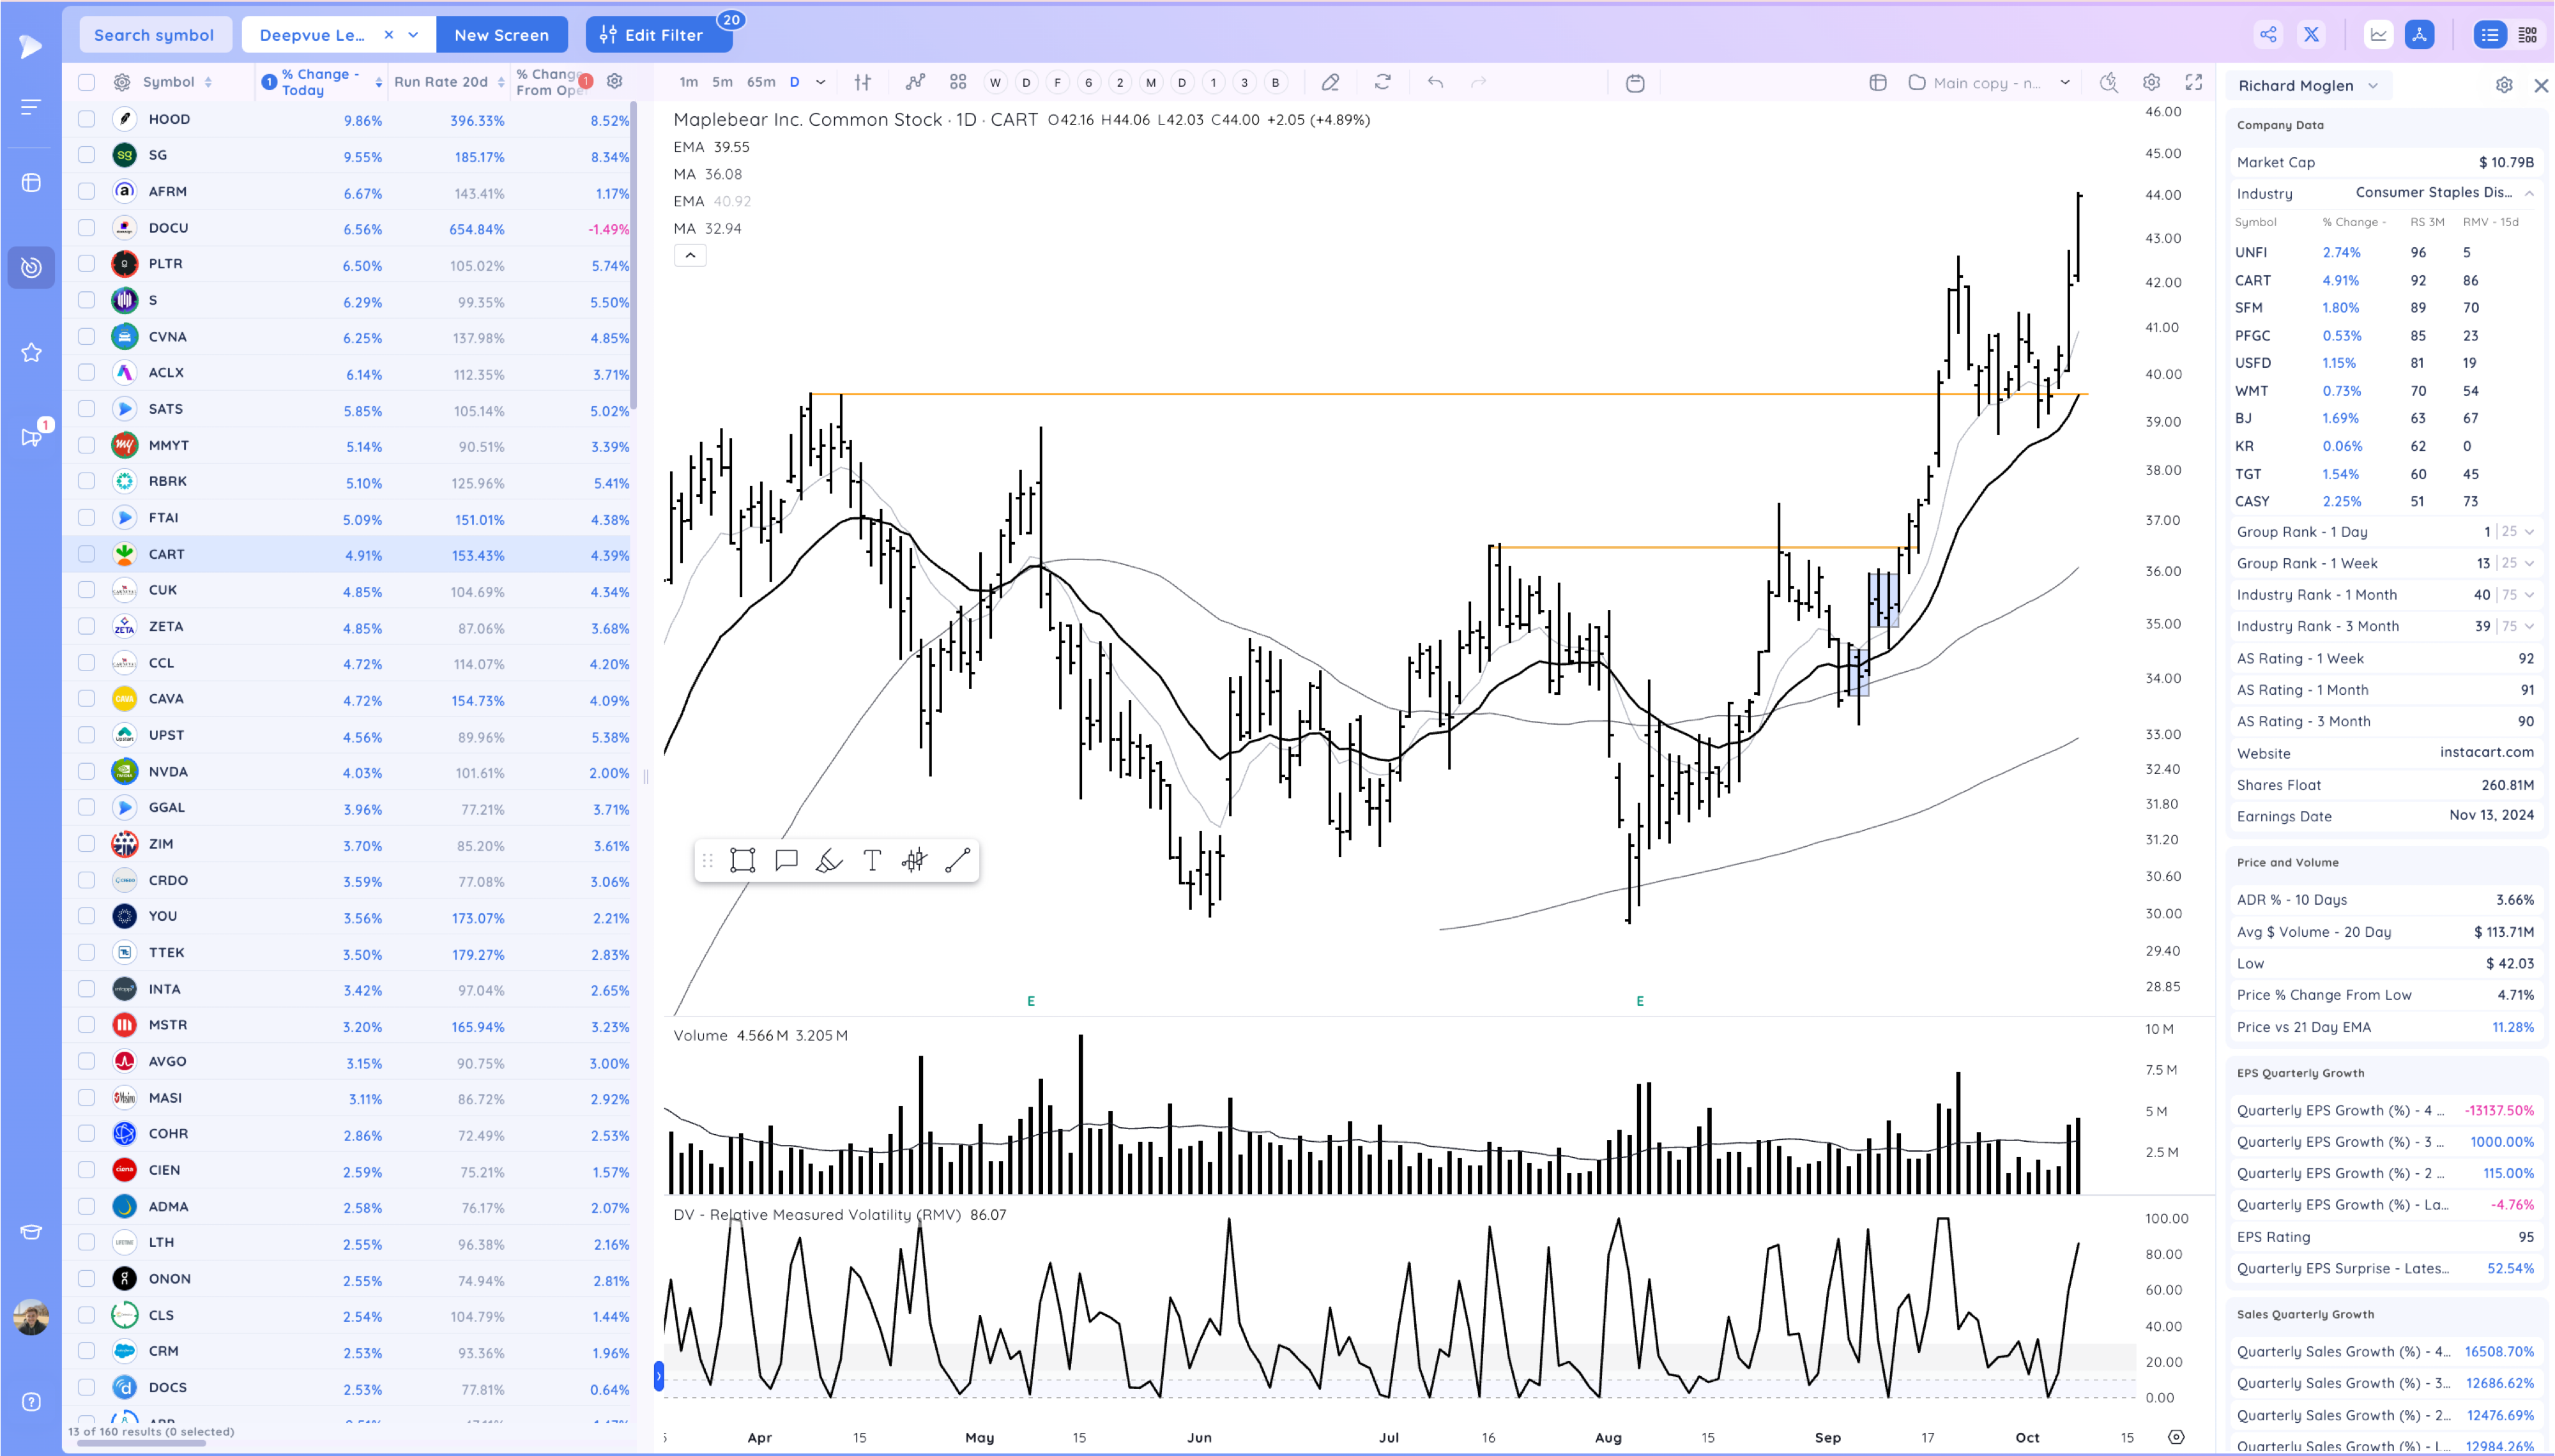Select the text annotation tool
2555x1456 pixels.
point(871,860)
